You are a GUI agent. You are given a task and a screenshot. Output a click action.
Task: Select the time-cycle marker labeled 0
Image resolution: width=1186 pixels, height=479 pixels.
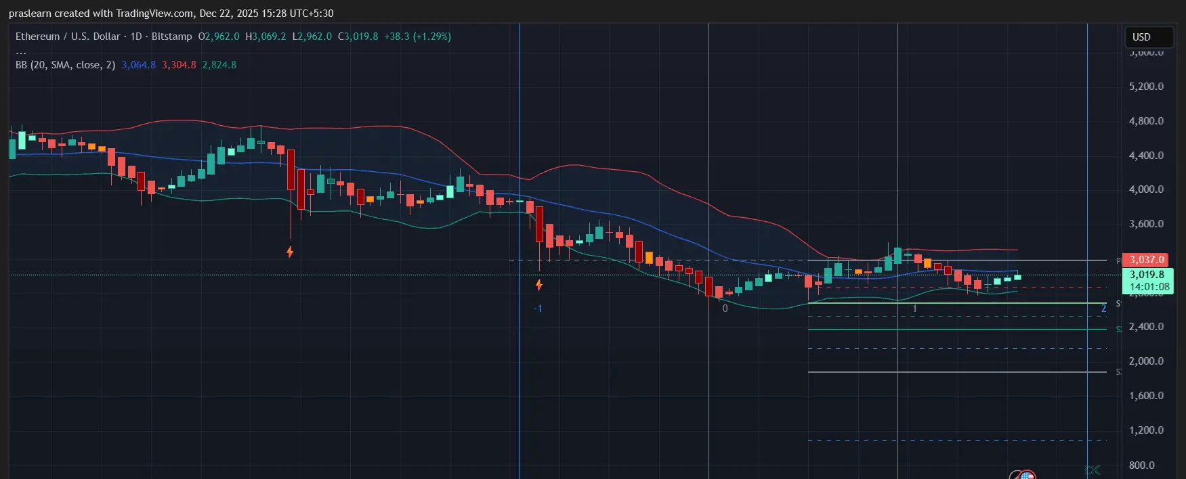coord(725,309)
